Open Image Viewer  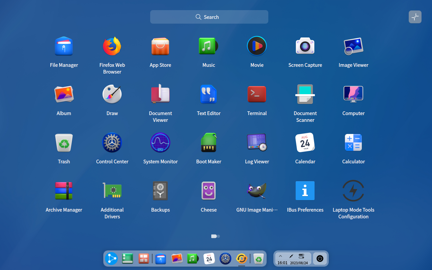[x=353, y=46]
